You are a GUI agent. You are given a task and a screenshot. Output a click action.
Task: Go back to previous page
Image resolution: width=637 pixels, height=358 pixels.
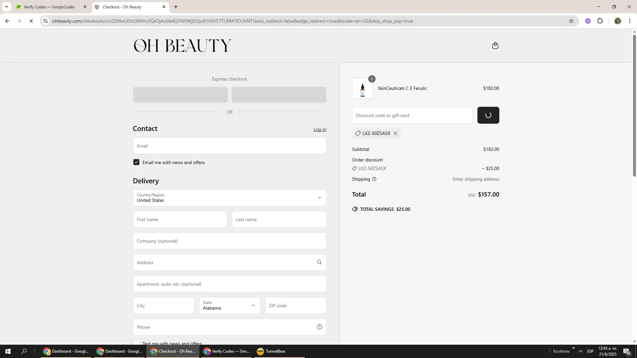pyautogui.click(x=7, y=21)
